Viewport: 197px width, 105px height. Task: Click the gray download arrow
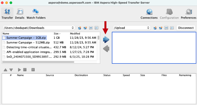coord(106,49)
